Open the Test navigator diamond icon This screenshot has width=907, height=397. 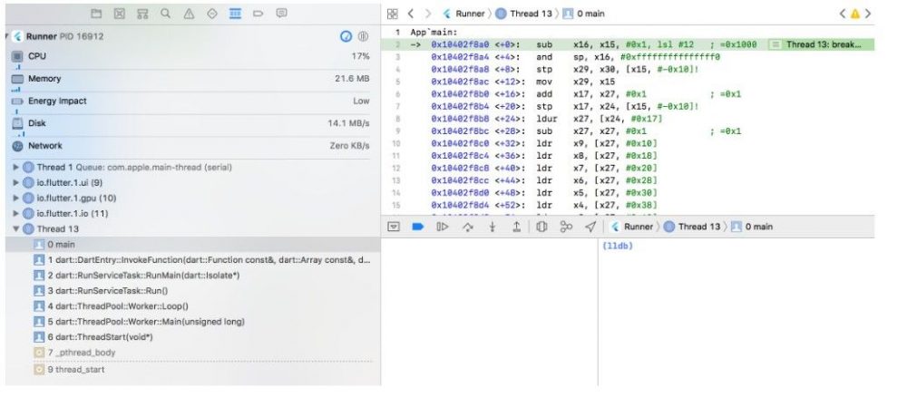(211, 14)
